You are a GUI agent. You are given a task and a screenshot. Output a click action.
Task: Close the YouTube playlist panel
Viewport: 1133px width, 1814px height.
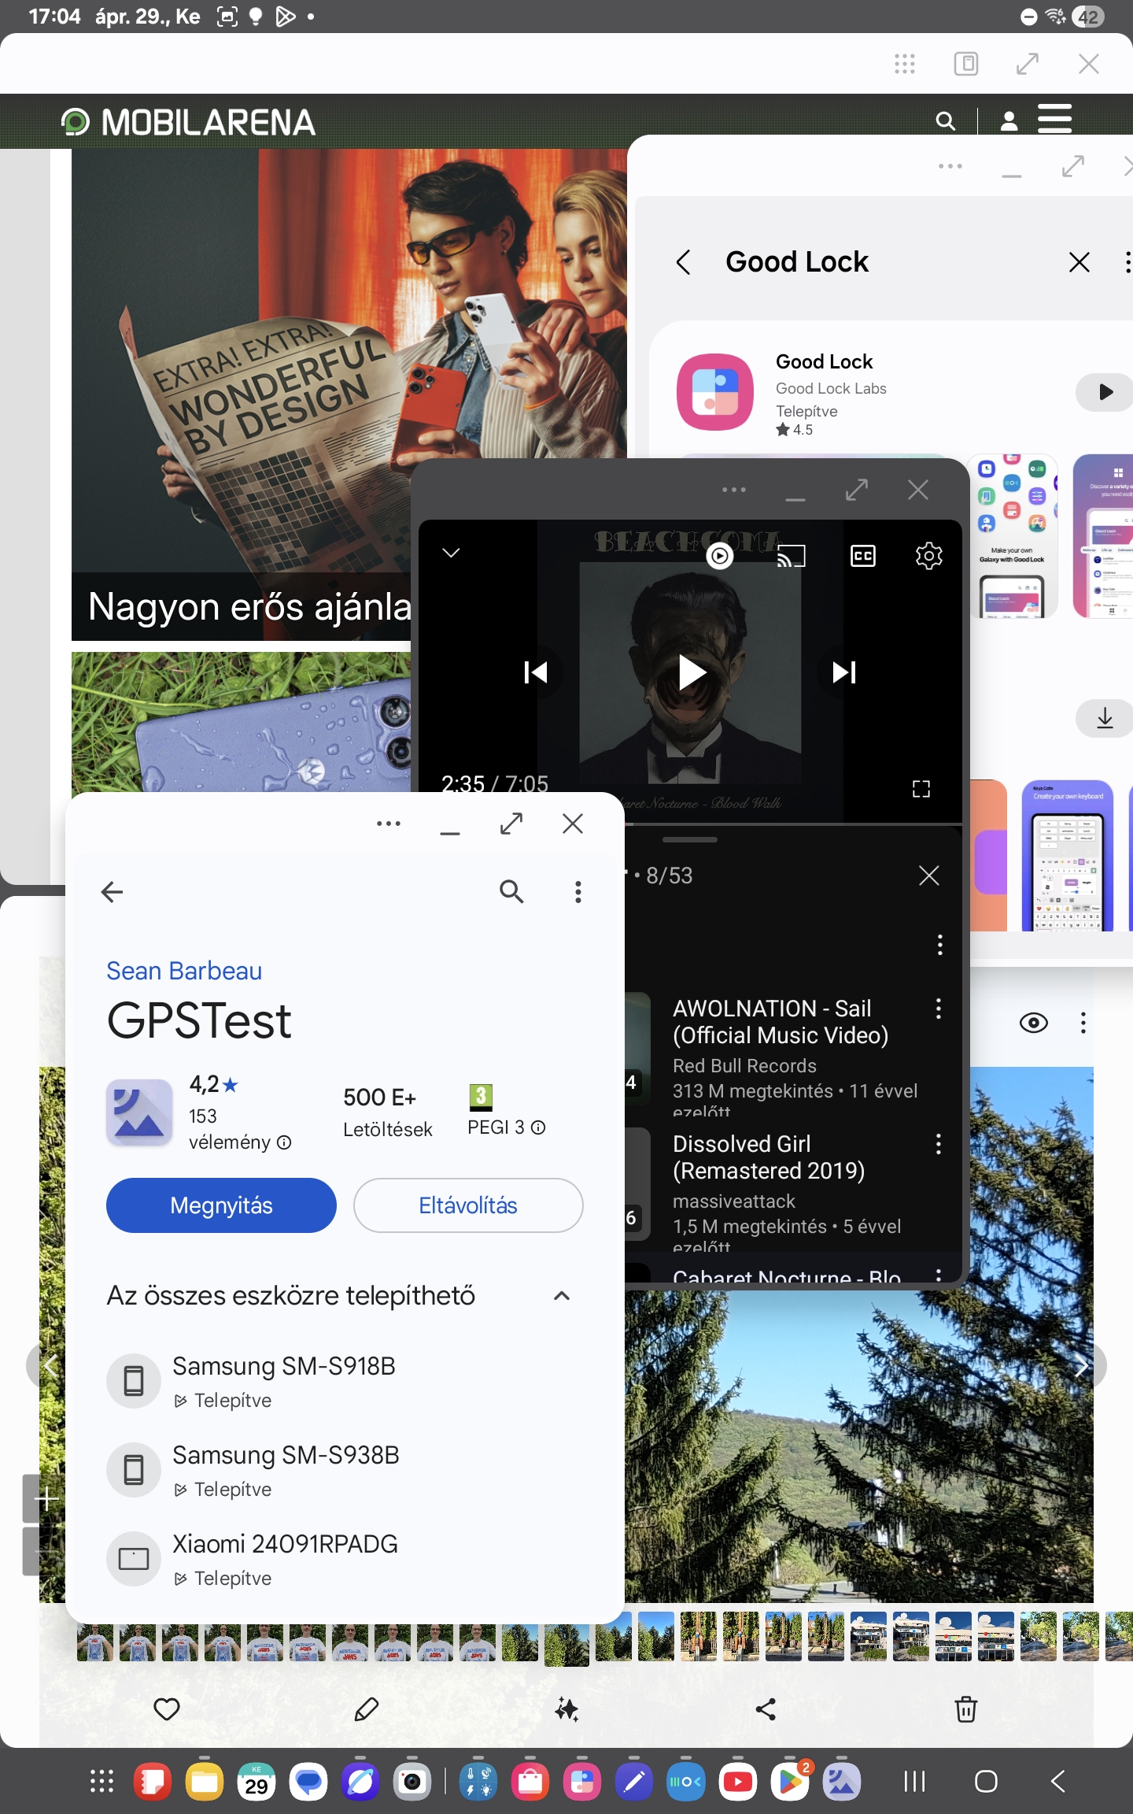pyautogui.click(x=929, y=876)
